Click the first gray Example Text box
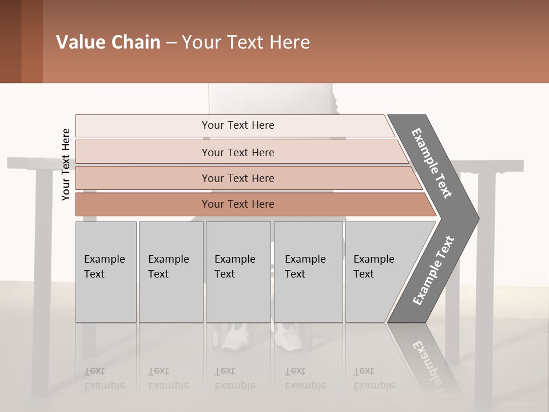The height and width of the screenshot is (412, 549). (106, 272)
